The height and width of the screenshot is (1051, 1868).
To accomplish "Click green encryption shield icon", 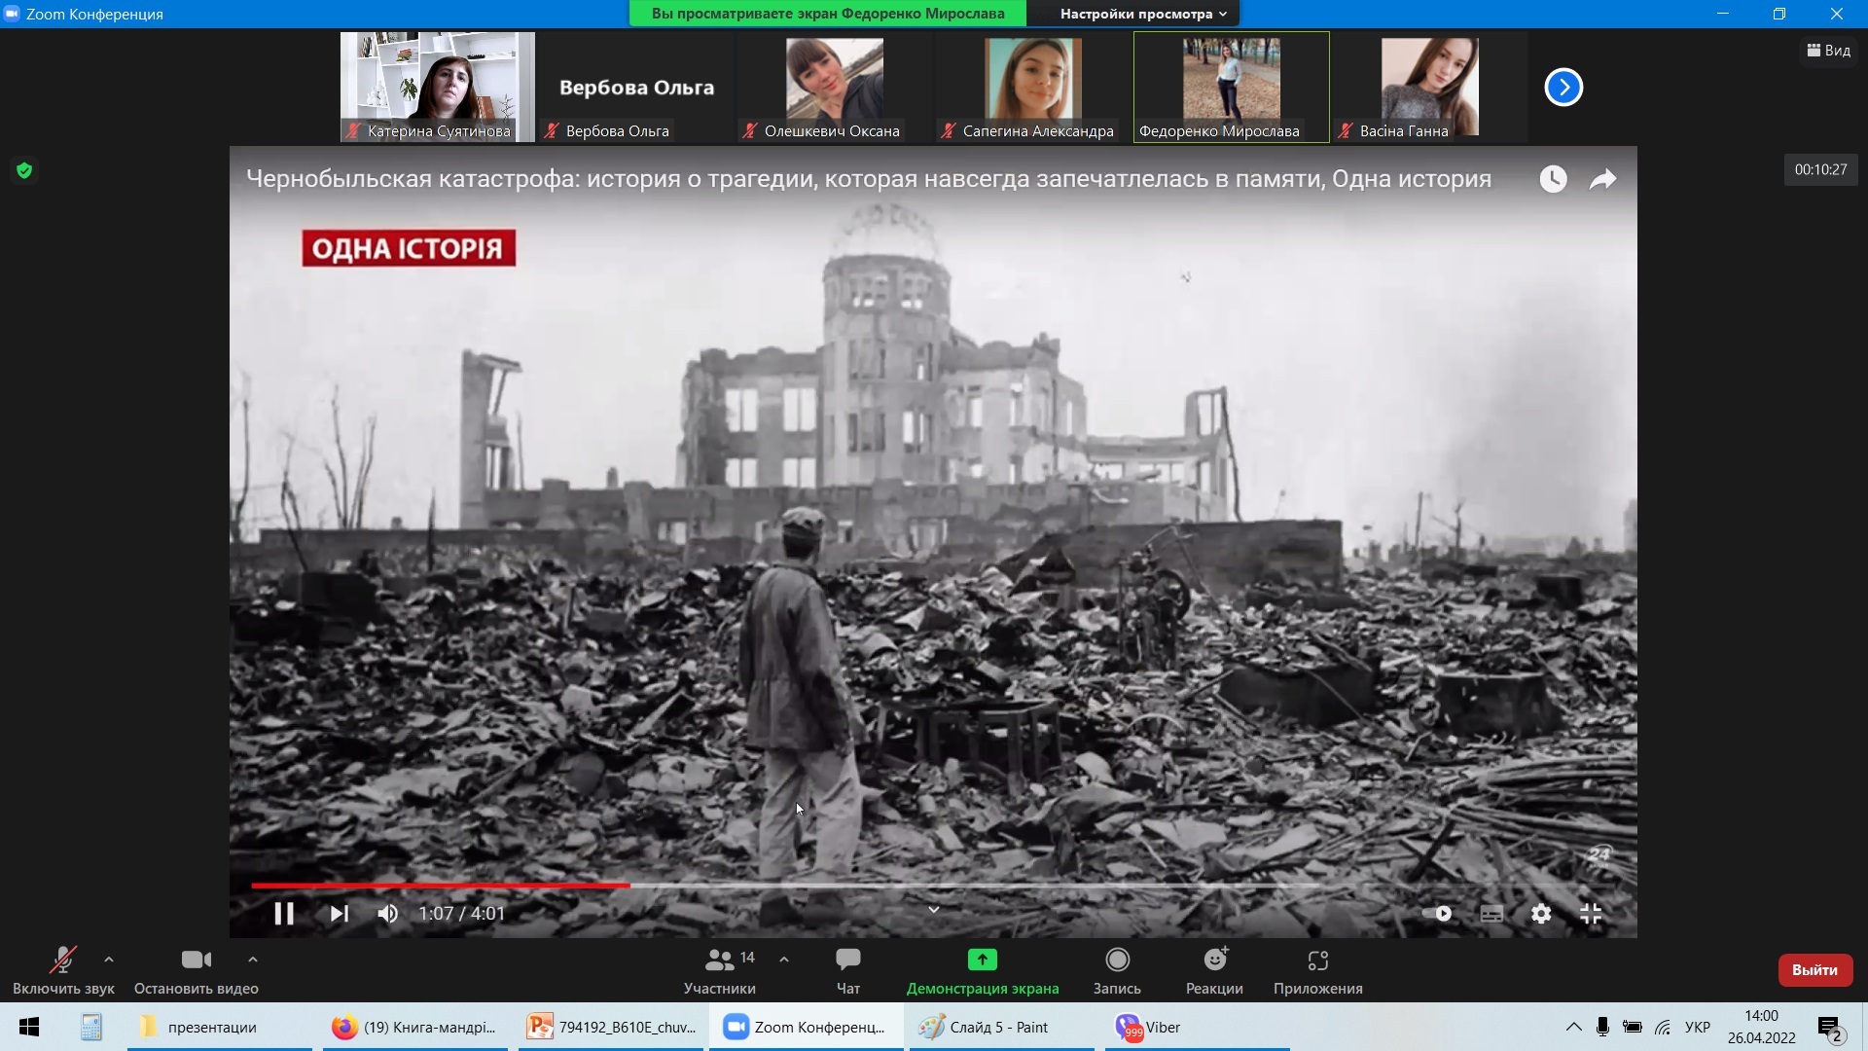I will coord(24,171).
